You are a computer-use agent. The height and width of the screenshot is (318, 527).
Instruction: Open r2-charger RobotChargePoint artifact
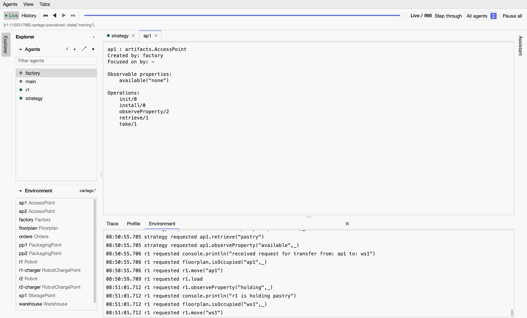55,287
